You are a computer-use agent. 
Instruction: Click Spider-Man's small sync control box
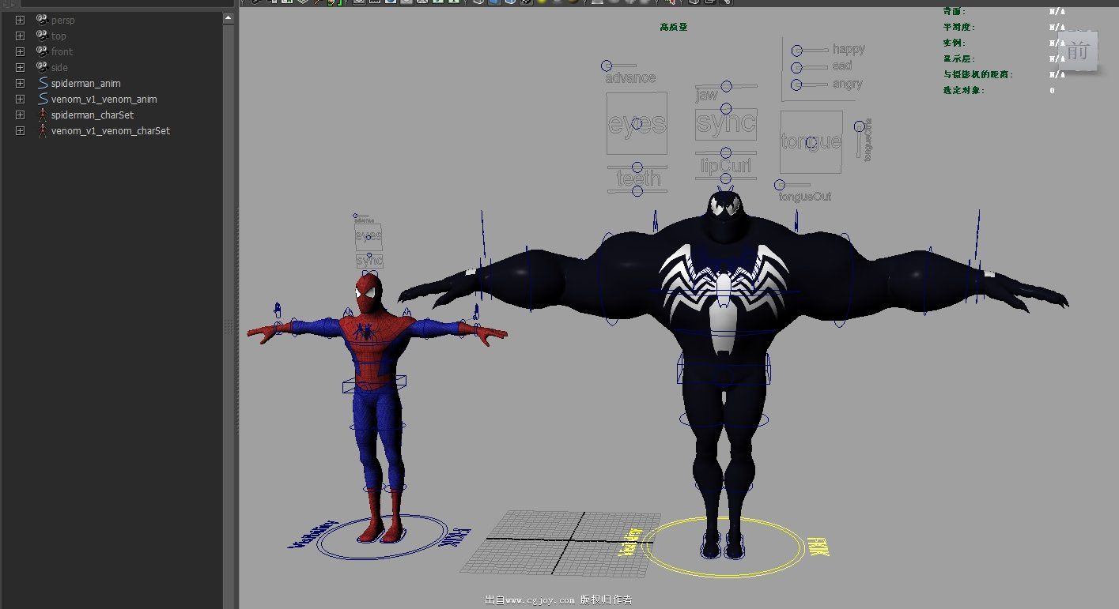point(369,261)
